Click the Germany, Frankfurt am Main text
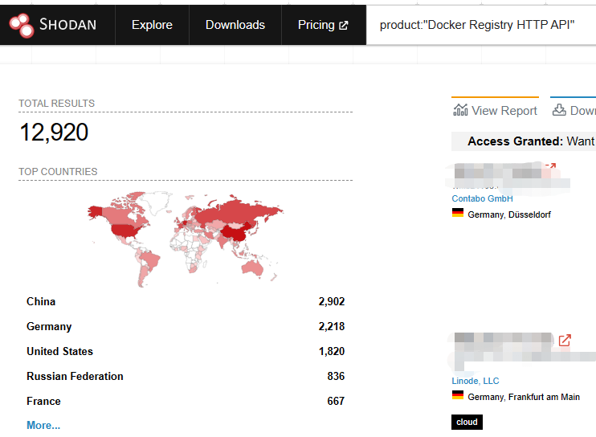The image size is (596, 437). click(524, 397)
